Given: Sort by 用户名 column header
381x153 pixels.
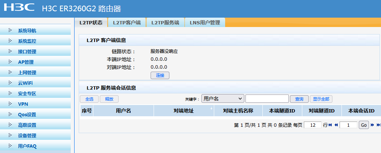Looking at the screenshot, I should coord(123,111).
